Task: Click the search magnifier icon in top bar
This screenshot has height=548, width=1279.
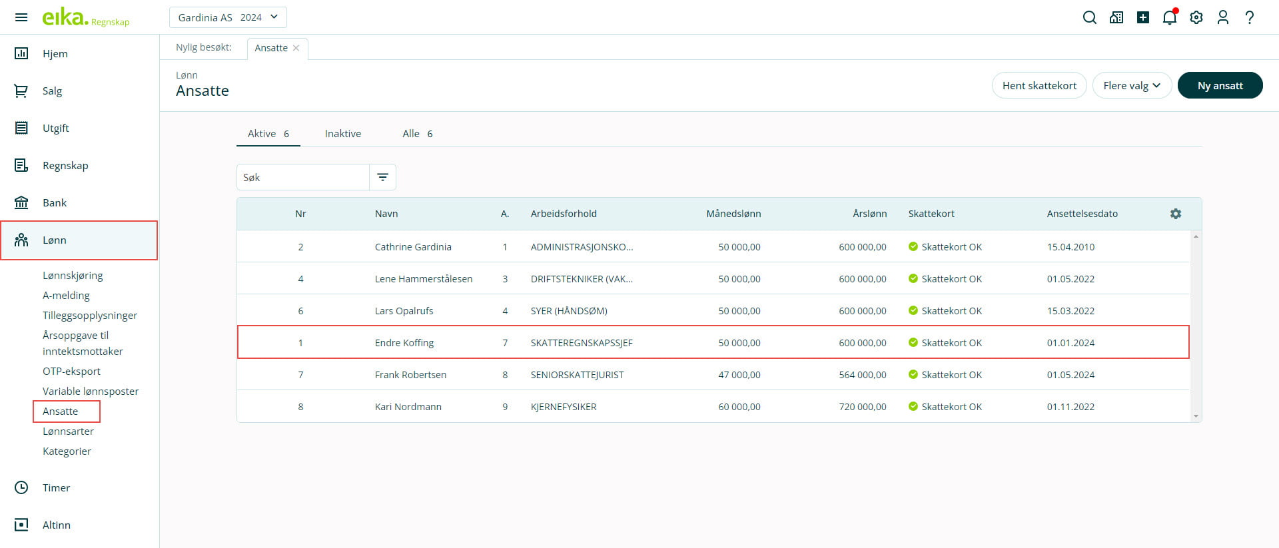Action: pyautogui.click(x=1089, y=18)
